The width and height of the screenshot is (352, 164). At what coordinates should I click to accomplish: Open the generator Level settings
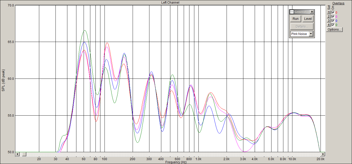click(308, 19)
